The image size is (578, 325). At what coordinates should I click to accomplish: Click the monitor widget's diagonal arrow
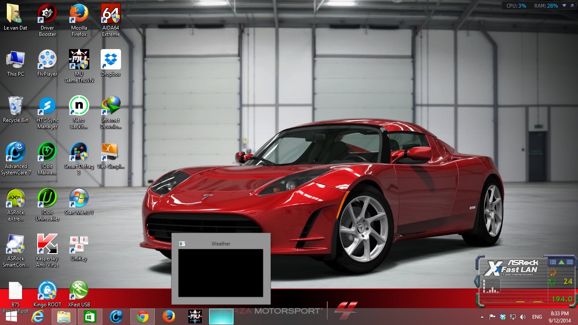coord(572,6)
